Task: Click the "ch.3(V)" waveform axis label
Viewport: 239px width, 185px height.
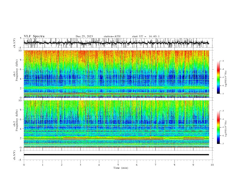Action: pos(14,155)
